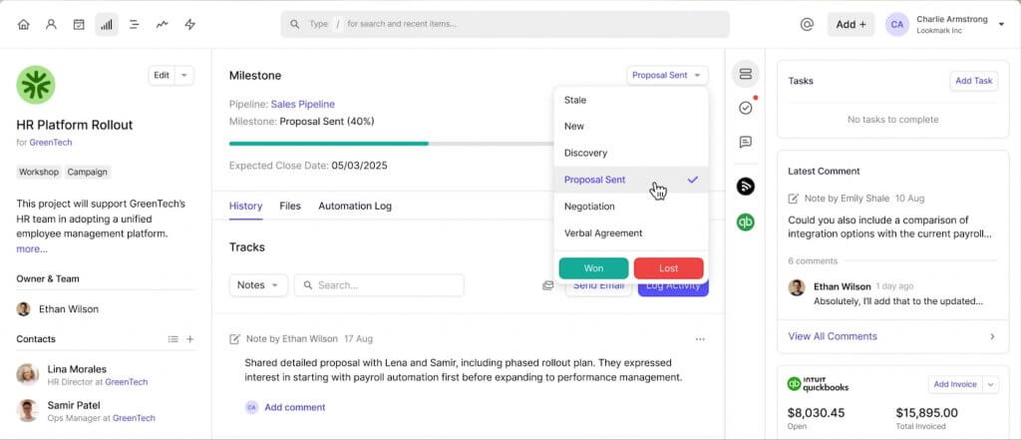Viewport: 1021px width, 440px height.
Task: Open the Projects list icon
Action: point(135,24)
